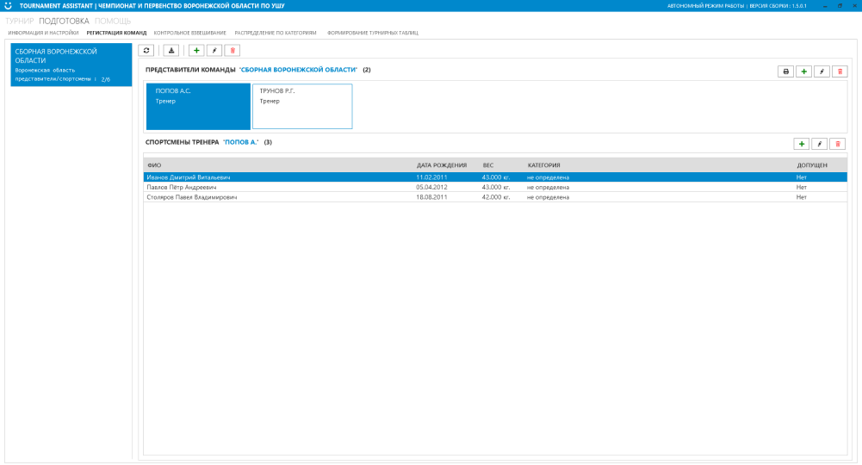This screenshot has width=862, height=465.
Task: Click the download/import teams icon
Action: [171, 51]
